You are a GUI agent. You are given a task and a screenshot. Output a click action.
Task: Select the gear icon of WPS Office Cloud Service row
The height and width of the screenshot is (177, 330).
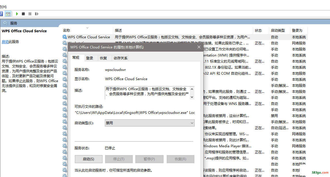(x=65, y=37)
